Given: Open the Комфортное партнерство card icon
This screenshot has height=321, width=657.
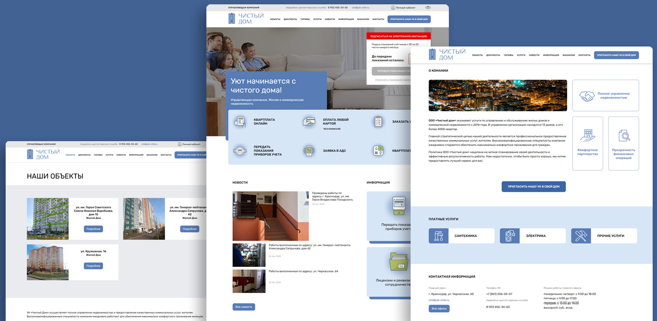Looking at the screenshot, I should click(x=587, y=136).
